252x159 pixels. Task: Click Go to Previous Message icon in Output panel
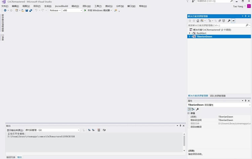pos(89,130)
